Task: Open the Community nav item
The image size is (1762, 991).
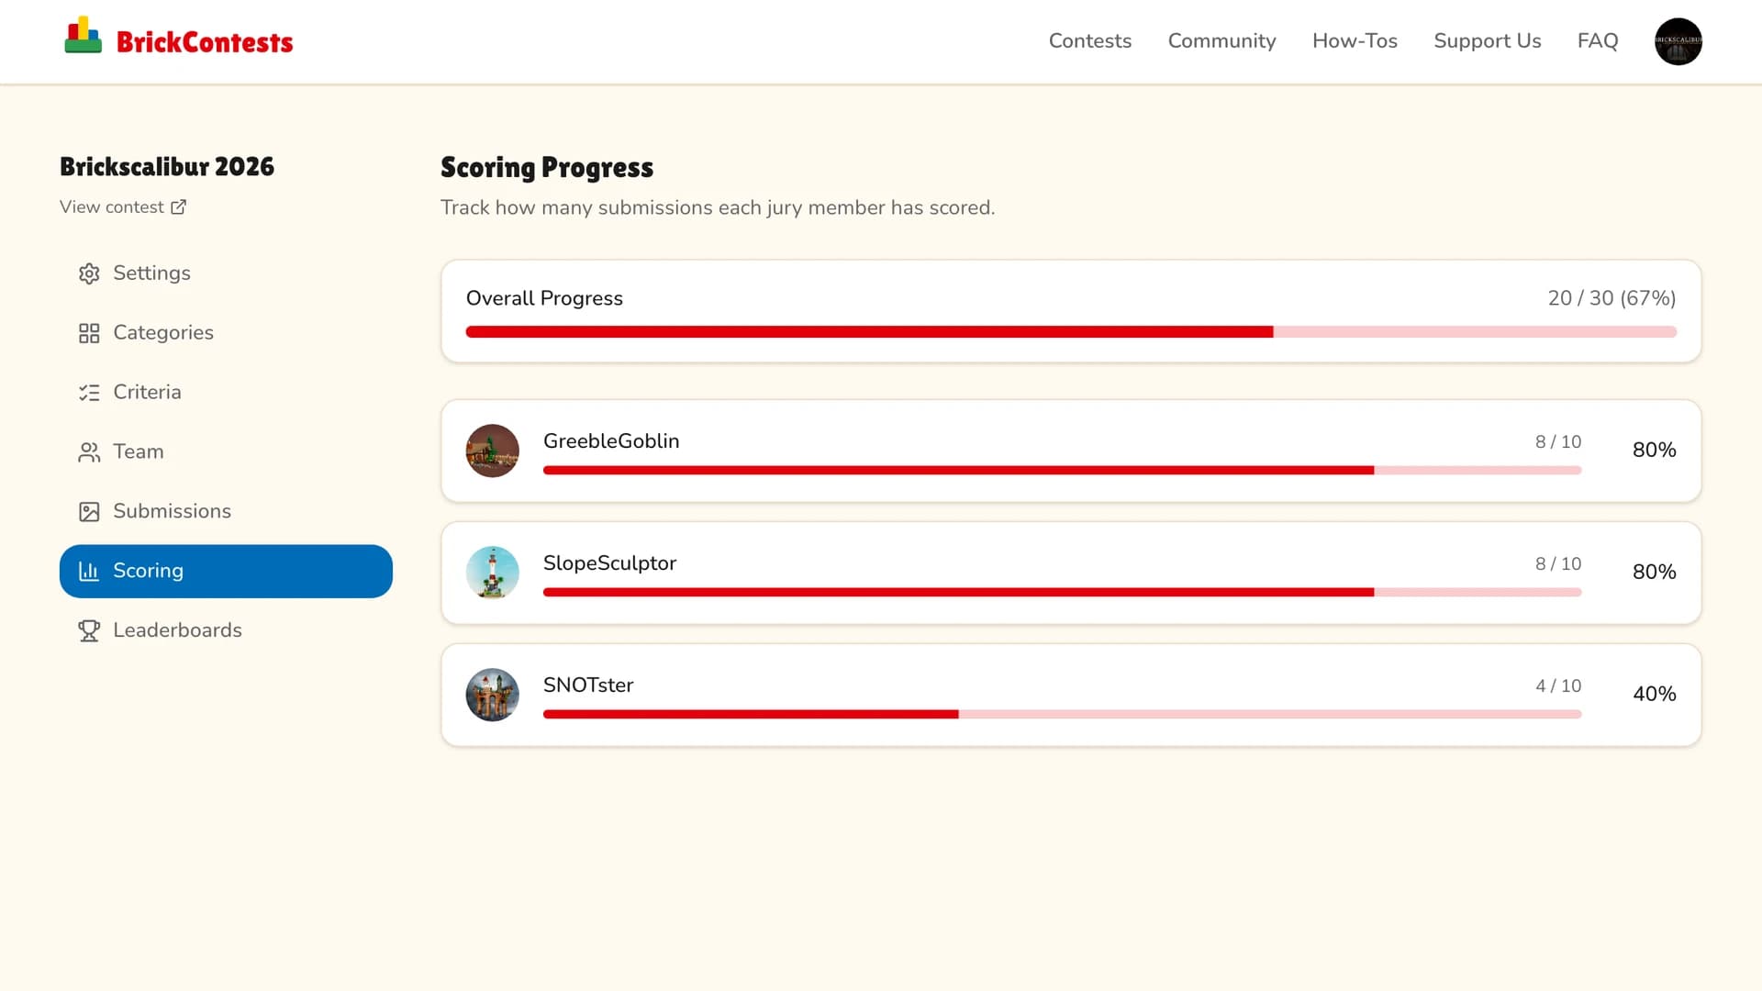Action: [1221, 41]
